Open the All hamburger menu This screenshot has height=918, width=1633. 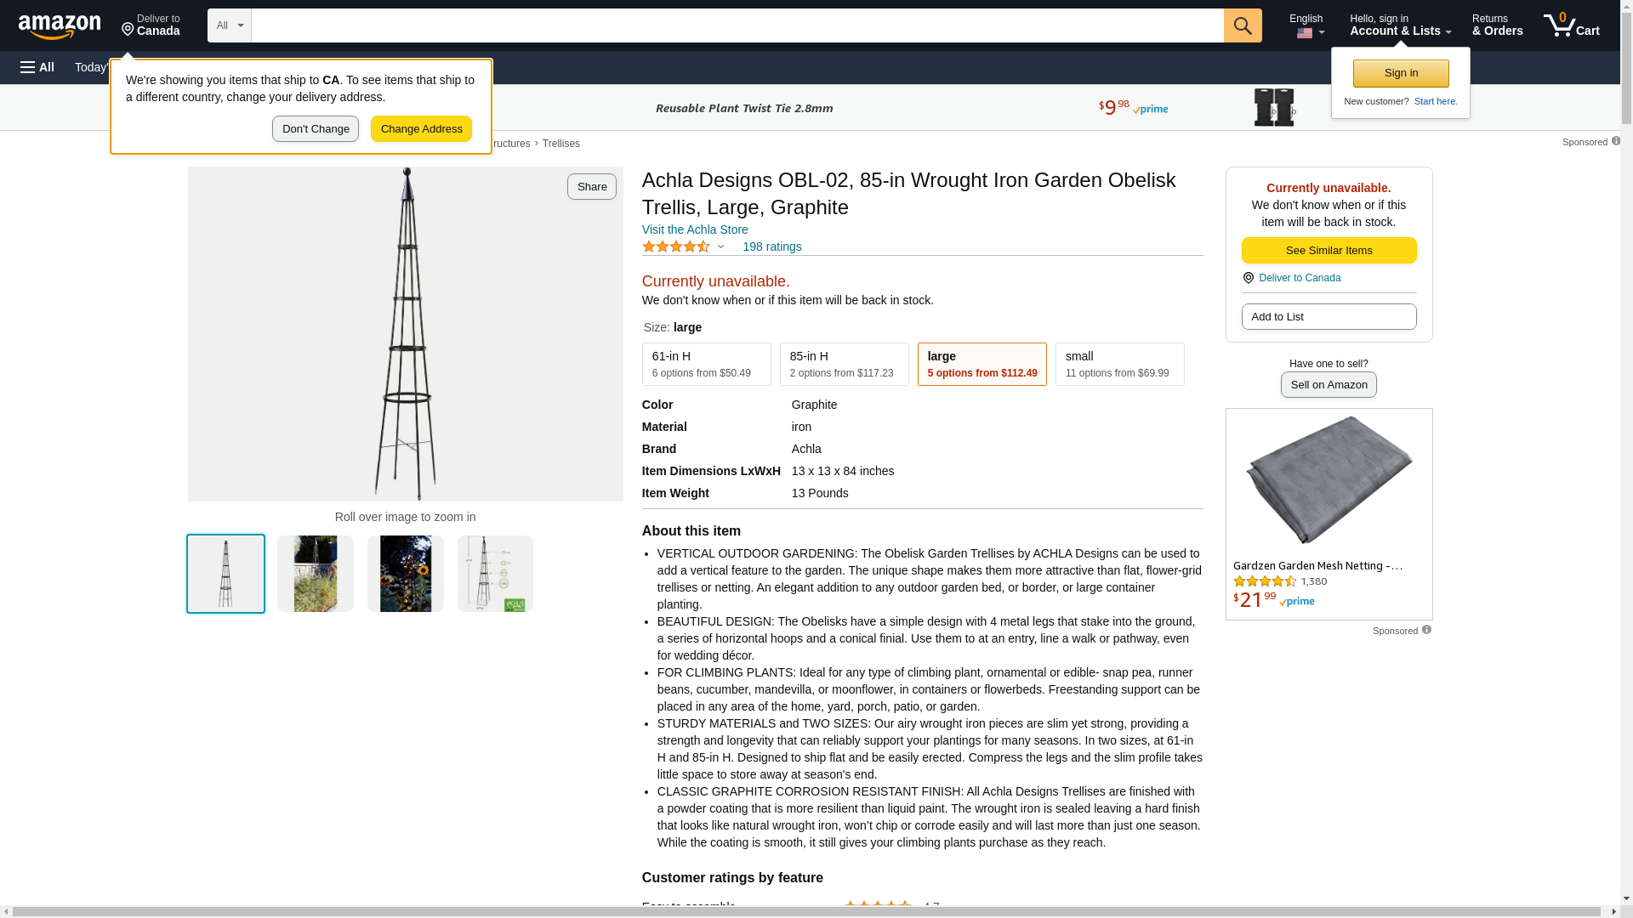click(x=37, y=67)
